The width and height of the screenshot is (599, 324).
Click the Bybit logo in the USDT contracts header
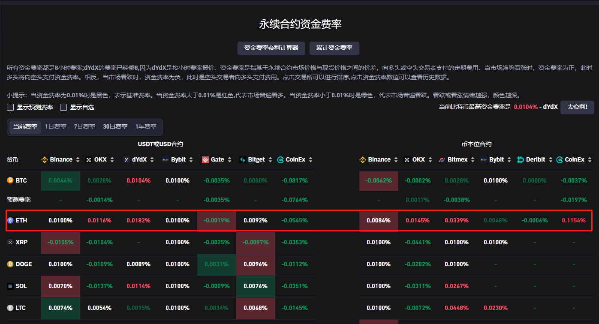[166, 160]
